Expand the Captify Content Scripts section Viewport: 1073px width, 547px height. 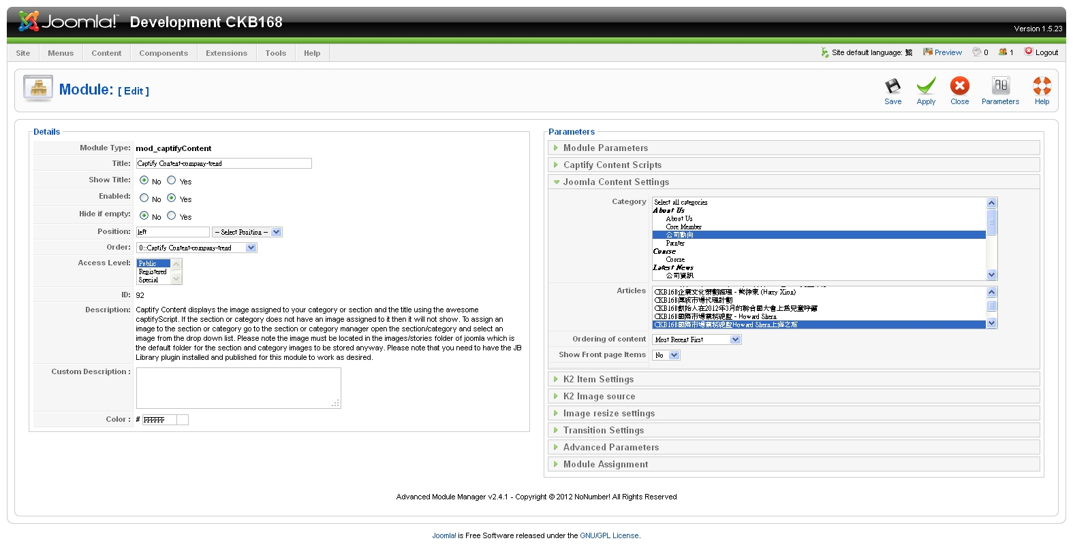pos(794,165)
